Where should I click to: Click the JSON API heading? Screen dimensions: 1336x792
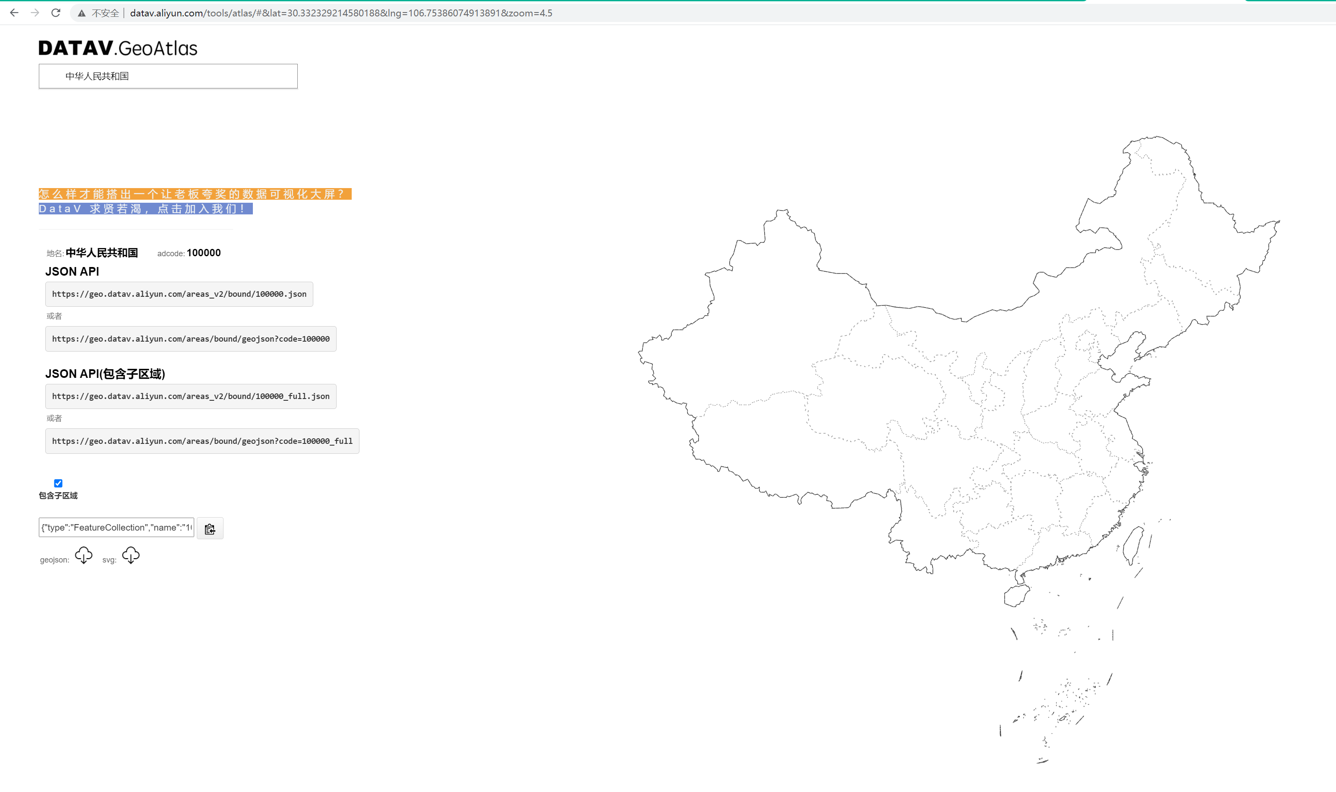(72, 272)
